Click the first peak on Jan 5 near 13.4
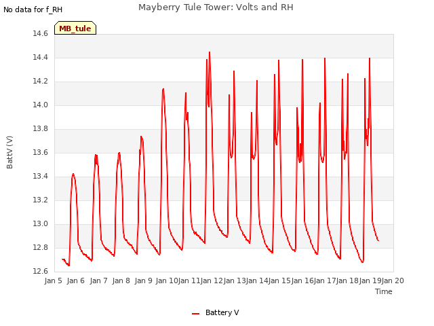This screenshot has width=434, height=326. click(x=73, y=174)
